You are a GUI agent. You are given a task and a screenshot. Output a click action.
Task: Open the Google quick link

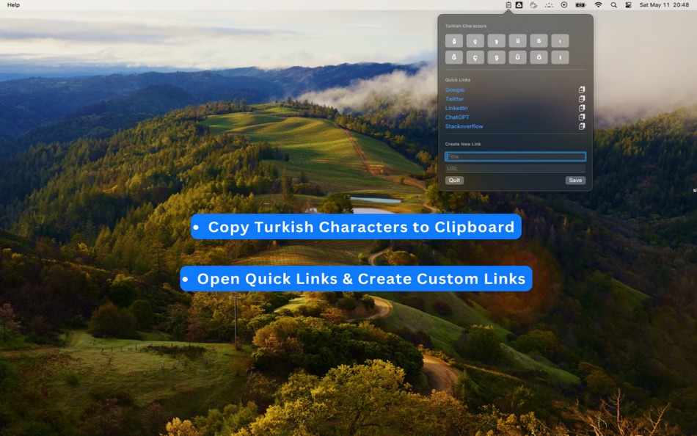[x=455, y=90]
